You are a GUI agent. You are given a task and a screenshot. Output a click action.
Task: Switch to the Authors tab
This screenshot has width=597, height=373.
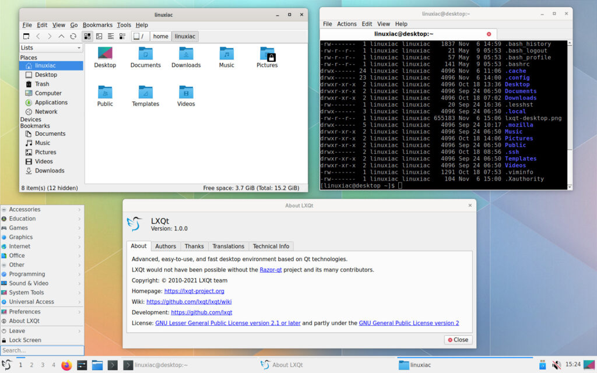[x=166, y=247]
